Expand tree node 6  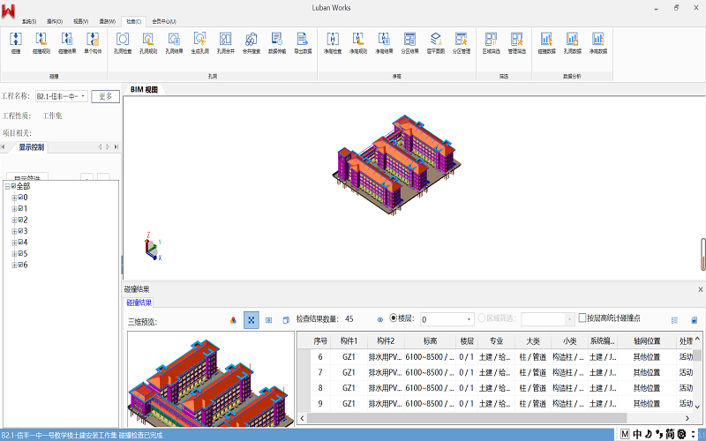(14, 265)
